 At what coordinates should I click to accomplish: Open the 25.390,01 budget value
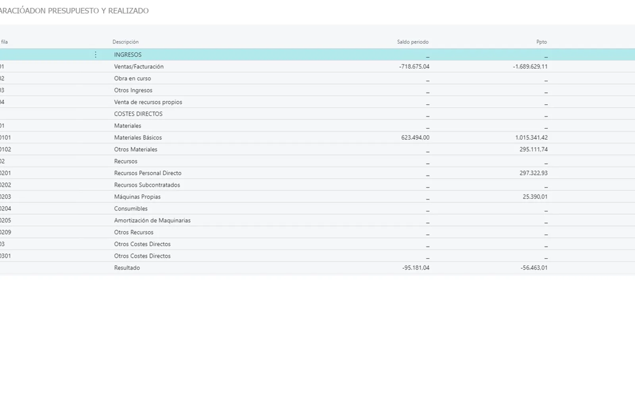click(535, 197)
